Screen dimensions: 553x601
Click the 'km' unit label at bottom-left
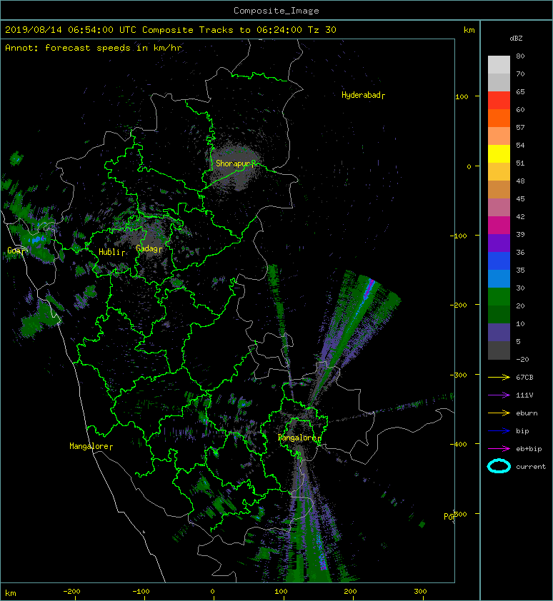11,593
